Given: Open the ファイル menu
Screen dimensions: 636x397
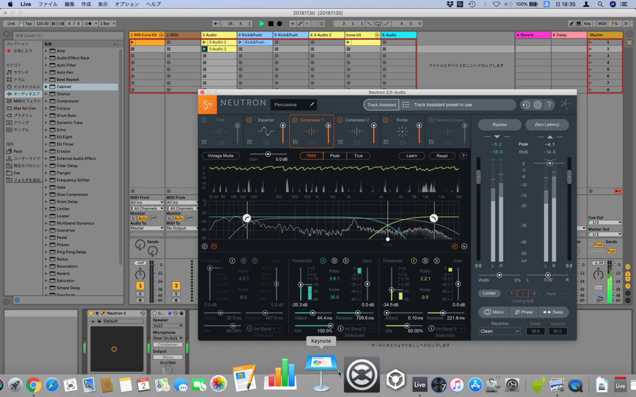Looking at the screenshot, I should (x=48, y=4).
